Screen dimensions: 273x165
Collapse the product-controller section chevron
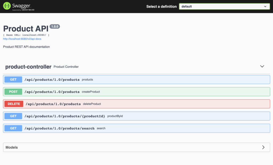pyautogui.click(x=262, y=66)
